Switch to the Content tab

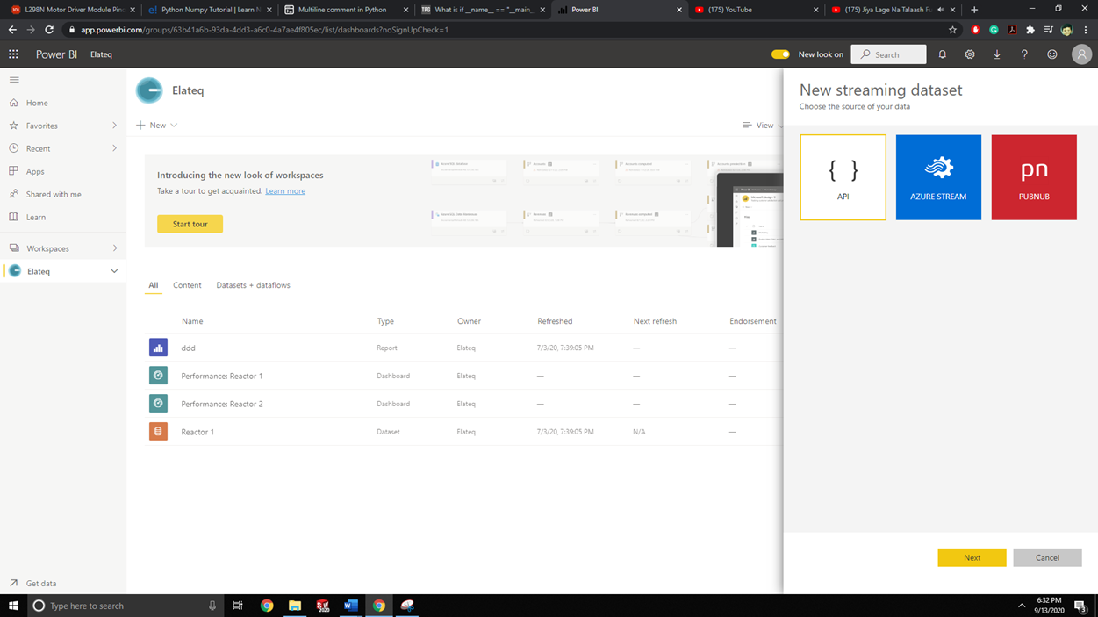187,285
